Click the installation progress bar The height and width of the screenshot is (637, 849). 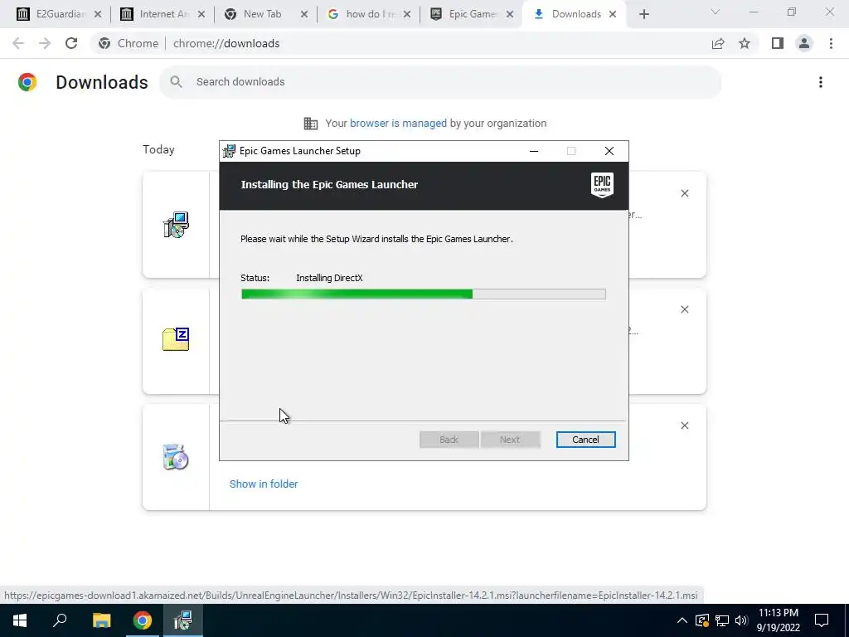tap(424, 294)
